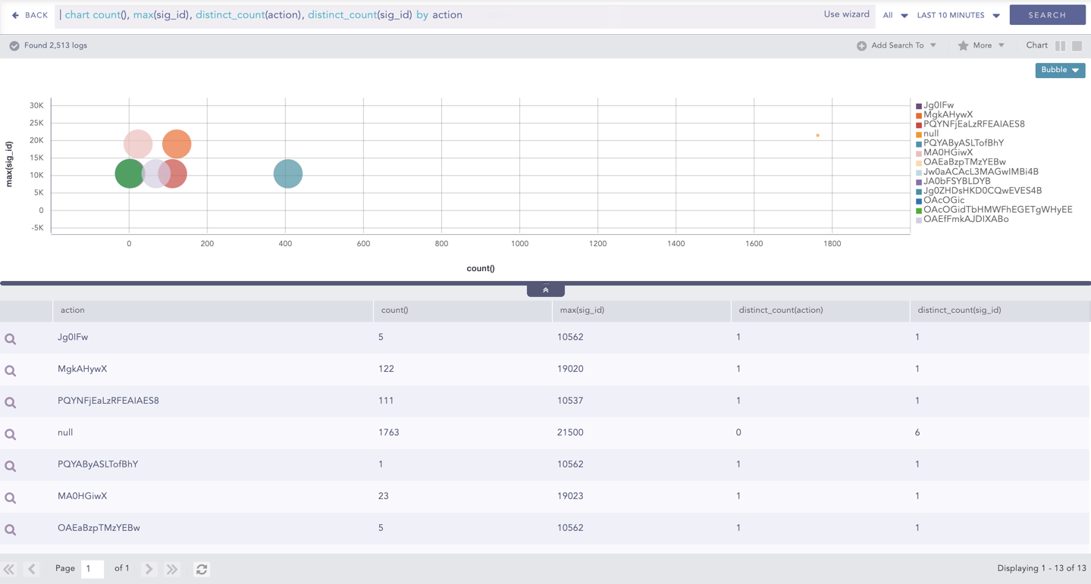Screen dimensions: 1091x584
Task: Click the star icon beside More
Action: 963,46
